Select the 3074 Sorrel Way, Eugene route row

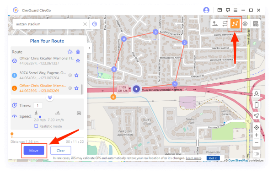tap(43, 75)
